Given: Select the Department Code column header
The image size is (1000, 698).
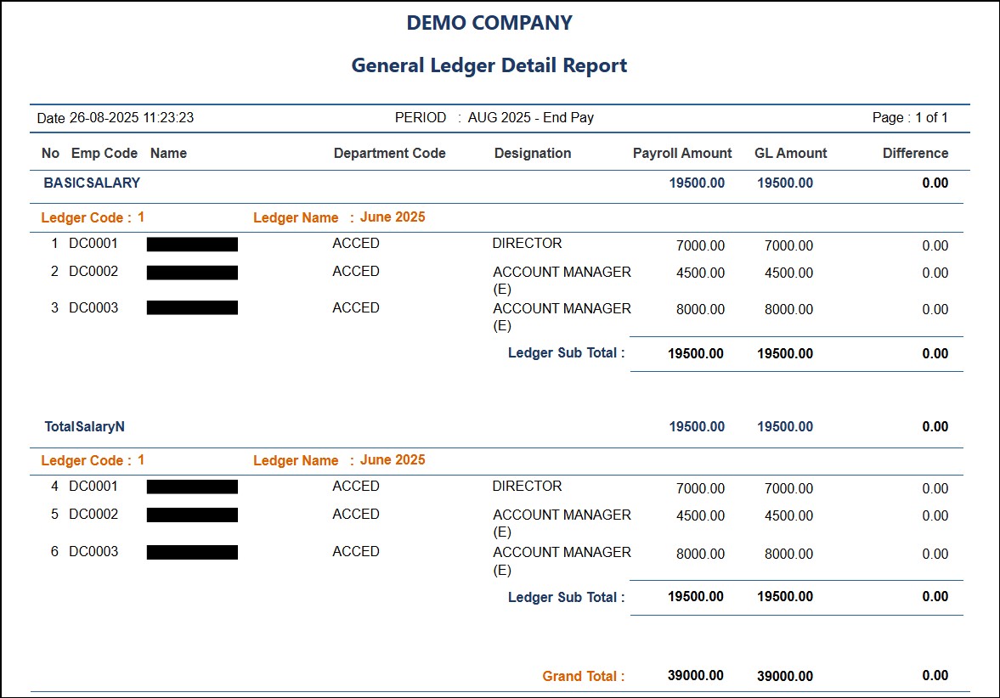Looking at the screenshot, I should tap(389, 154).
